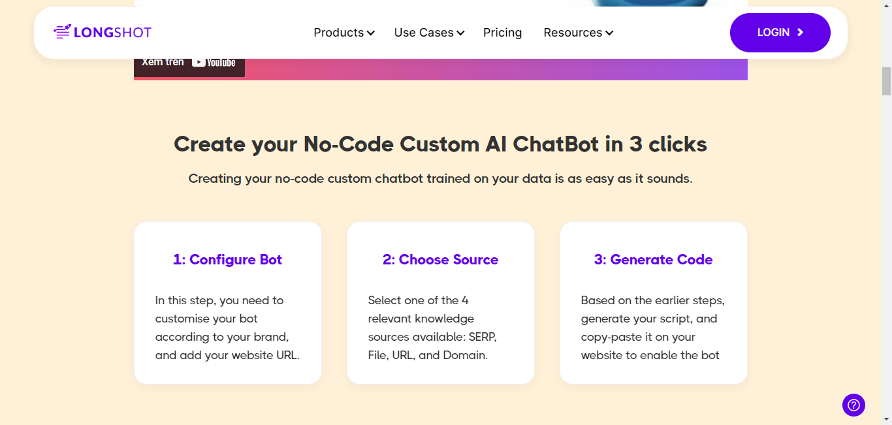This screenshot has width=892, height=425.
Task: Open the Resources menu
Action: 579,33
